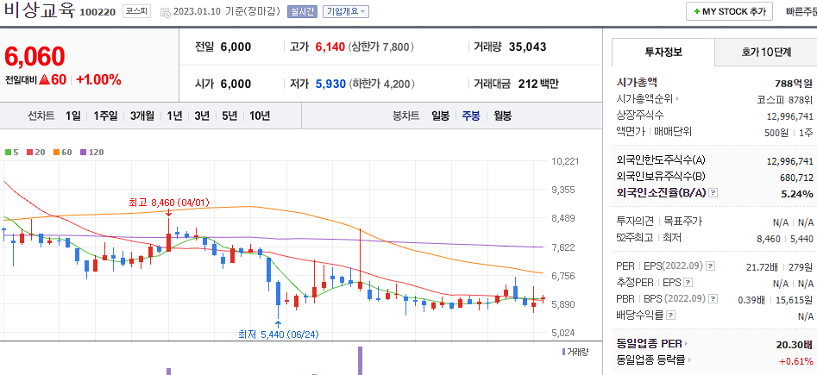This screenshot has width=817, height=375.
Task: Toggle the 120-day moving average legend
Action: (x=91, y=153)
